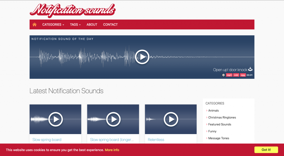The height and width of the screenshot is (156, 284).
Task: Click the CATEGORIES sidebar heading
Action: pyautogui.click(x=215, y=103)
